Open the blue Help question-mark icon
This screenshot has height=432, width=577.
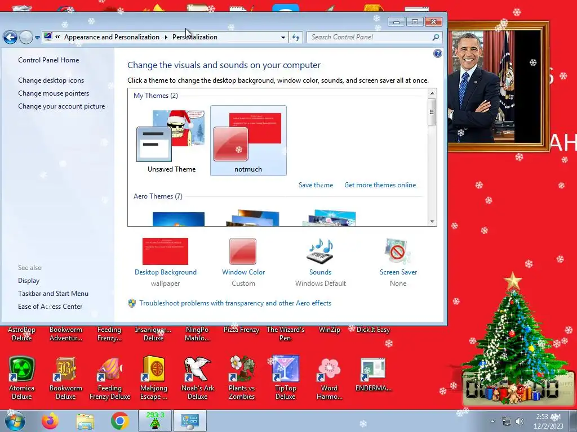pos(437,53)
